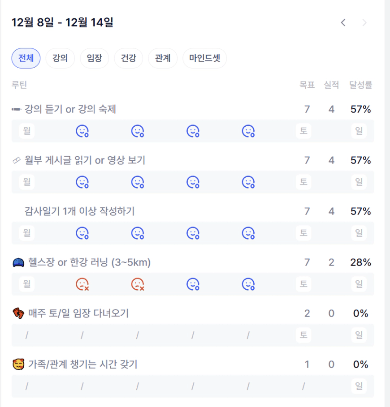Image resolution: width=390 pixels, height=407 pixels.
Task: Click last smiley in 강의 듣기 row
Action: coord(248,131)
